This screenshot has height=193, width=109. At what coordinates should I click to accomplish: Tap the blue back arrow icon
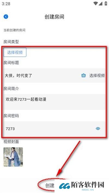(6, 17)
